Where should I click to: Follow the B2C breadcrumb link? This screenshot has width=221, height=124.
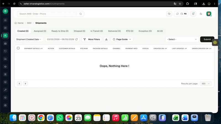point(29,23)
